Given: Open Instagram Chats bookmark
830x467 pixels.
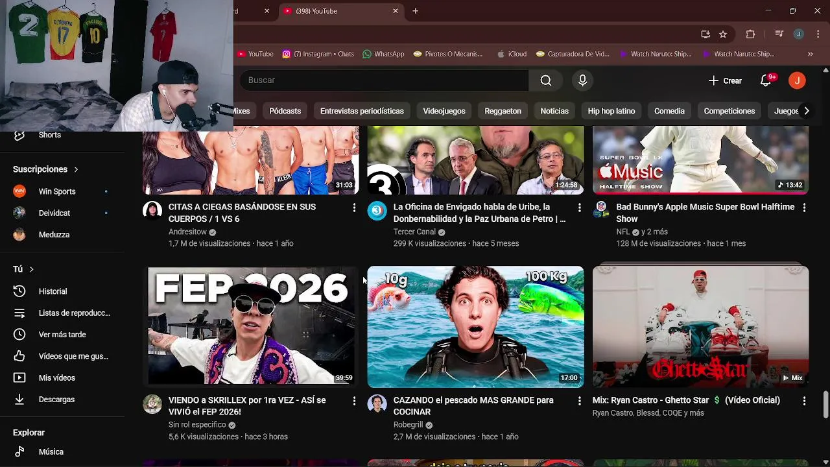Looking at the screenshot, I should pyautogui.click(x=318, y=54).
